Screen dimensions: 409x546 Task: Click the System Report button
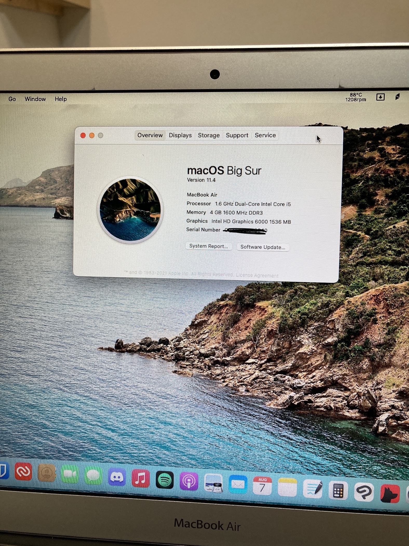(208, 246)
